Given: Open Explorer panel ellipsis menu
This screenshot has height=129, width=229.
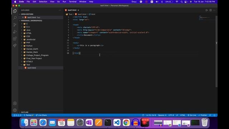Looking at the screenshot, I should point(60,10).
